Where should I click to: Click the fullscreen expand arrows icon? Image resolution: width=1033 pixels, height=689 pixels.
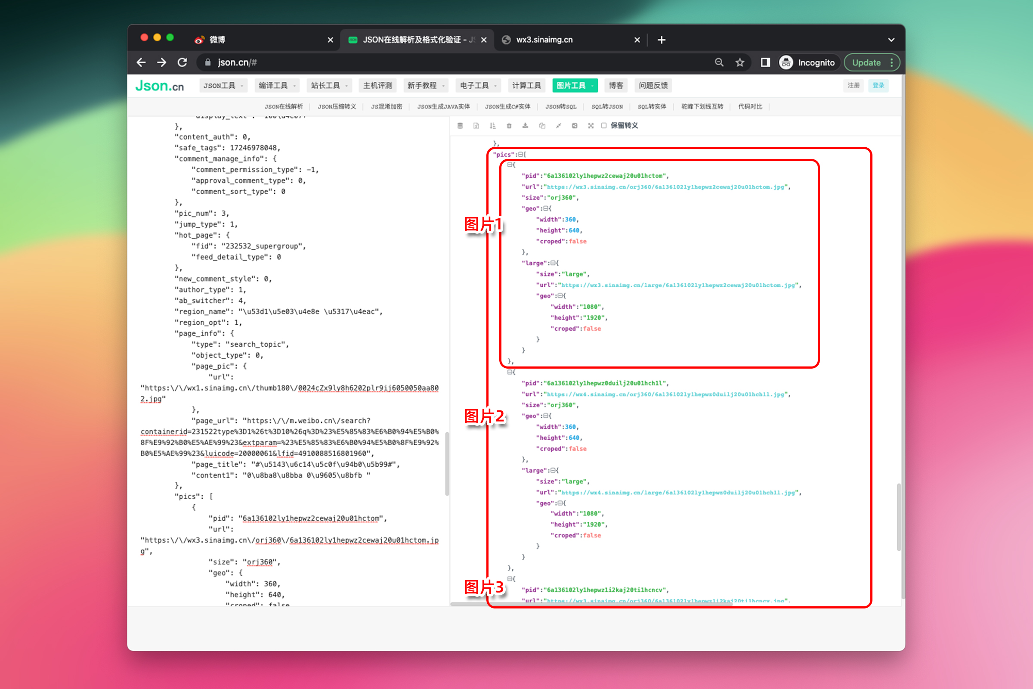(591, 126)
